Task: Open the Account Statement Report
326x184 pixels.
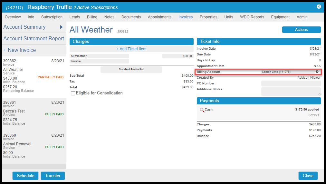Action: click(34, 39)
